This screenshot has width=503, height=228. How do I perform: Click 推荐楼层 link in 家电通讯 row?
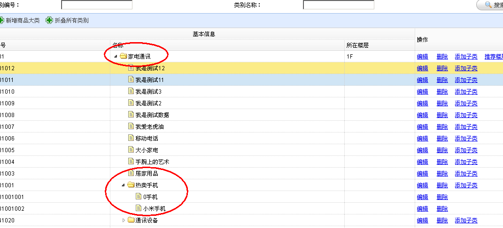493,57
